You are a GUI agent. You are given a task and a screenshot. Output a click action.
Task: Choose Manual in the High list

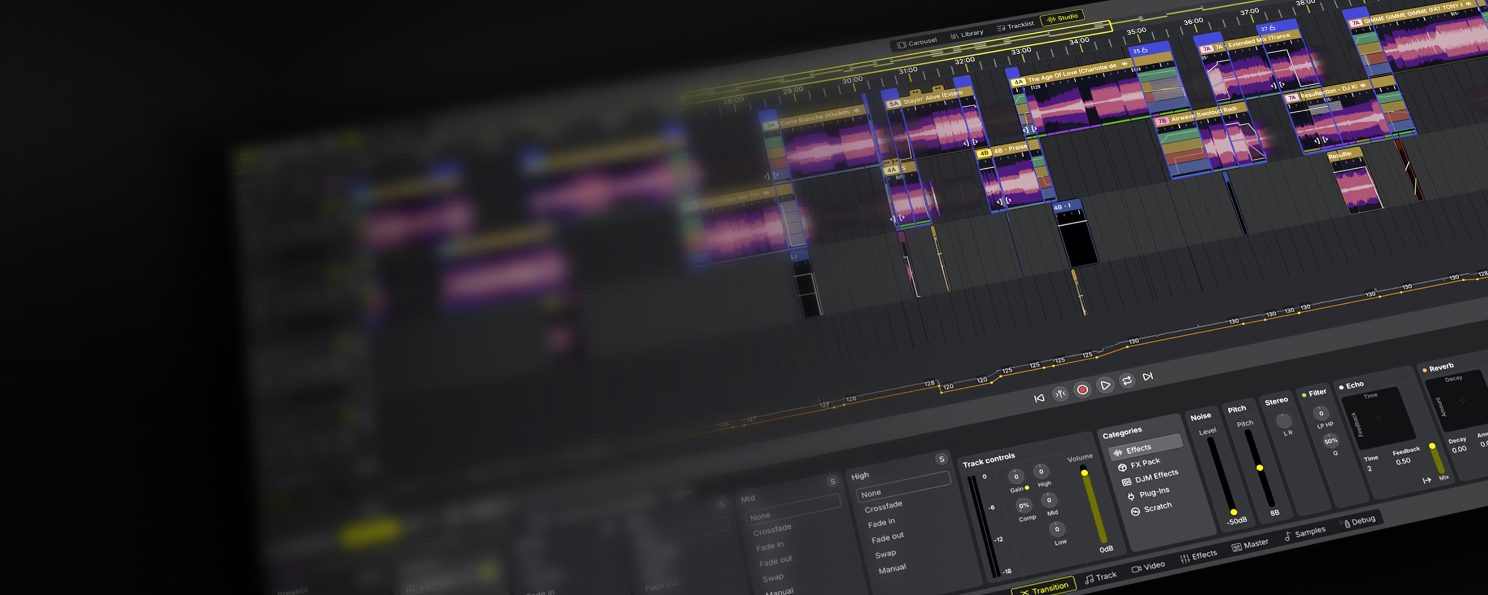(892, 569)
